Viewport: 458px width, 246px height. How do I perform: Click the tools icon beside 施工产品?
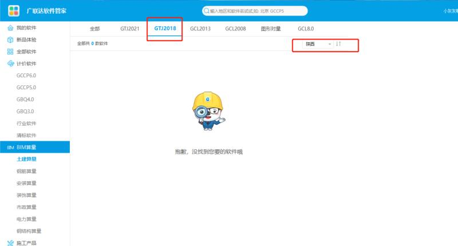click(10, 243)
